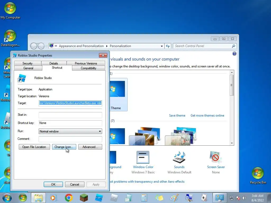Image resolution: width=271 pixels, height=203 pixels.
Task: Click the Change Icon... button
Action: (x=64, y=147)
